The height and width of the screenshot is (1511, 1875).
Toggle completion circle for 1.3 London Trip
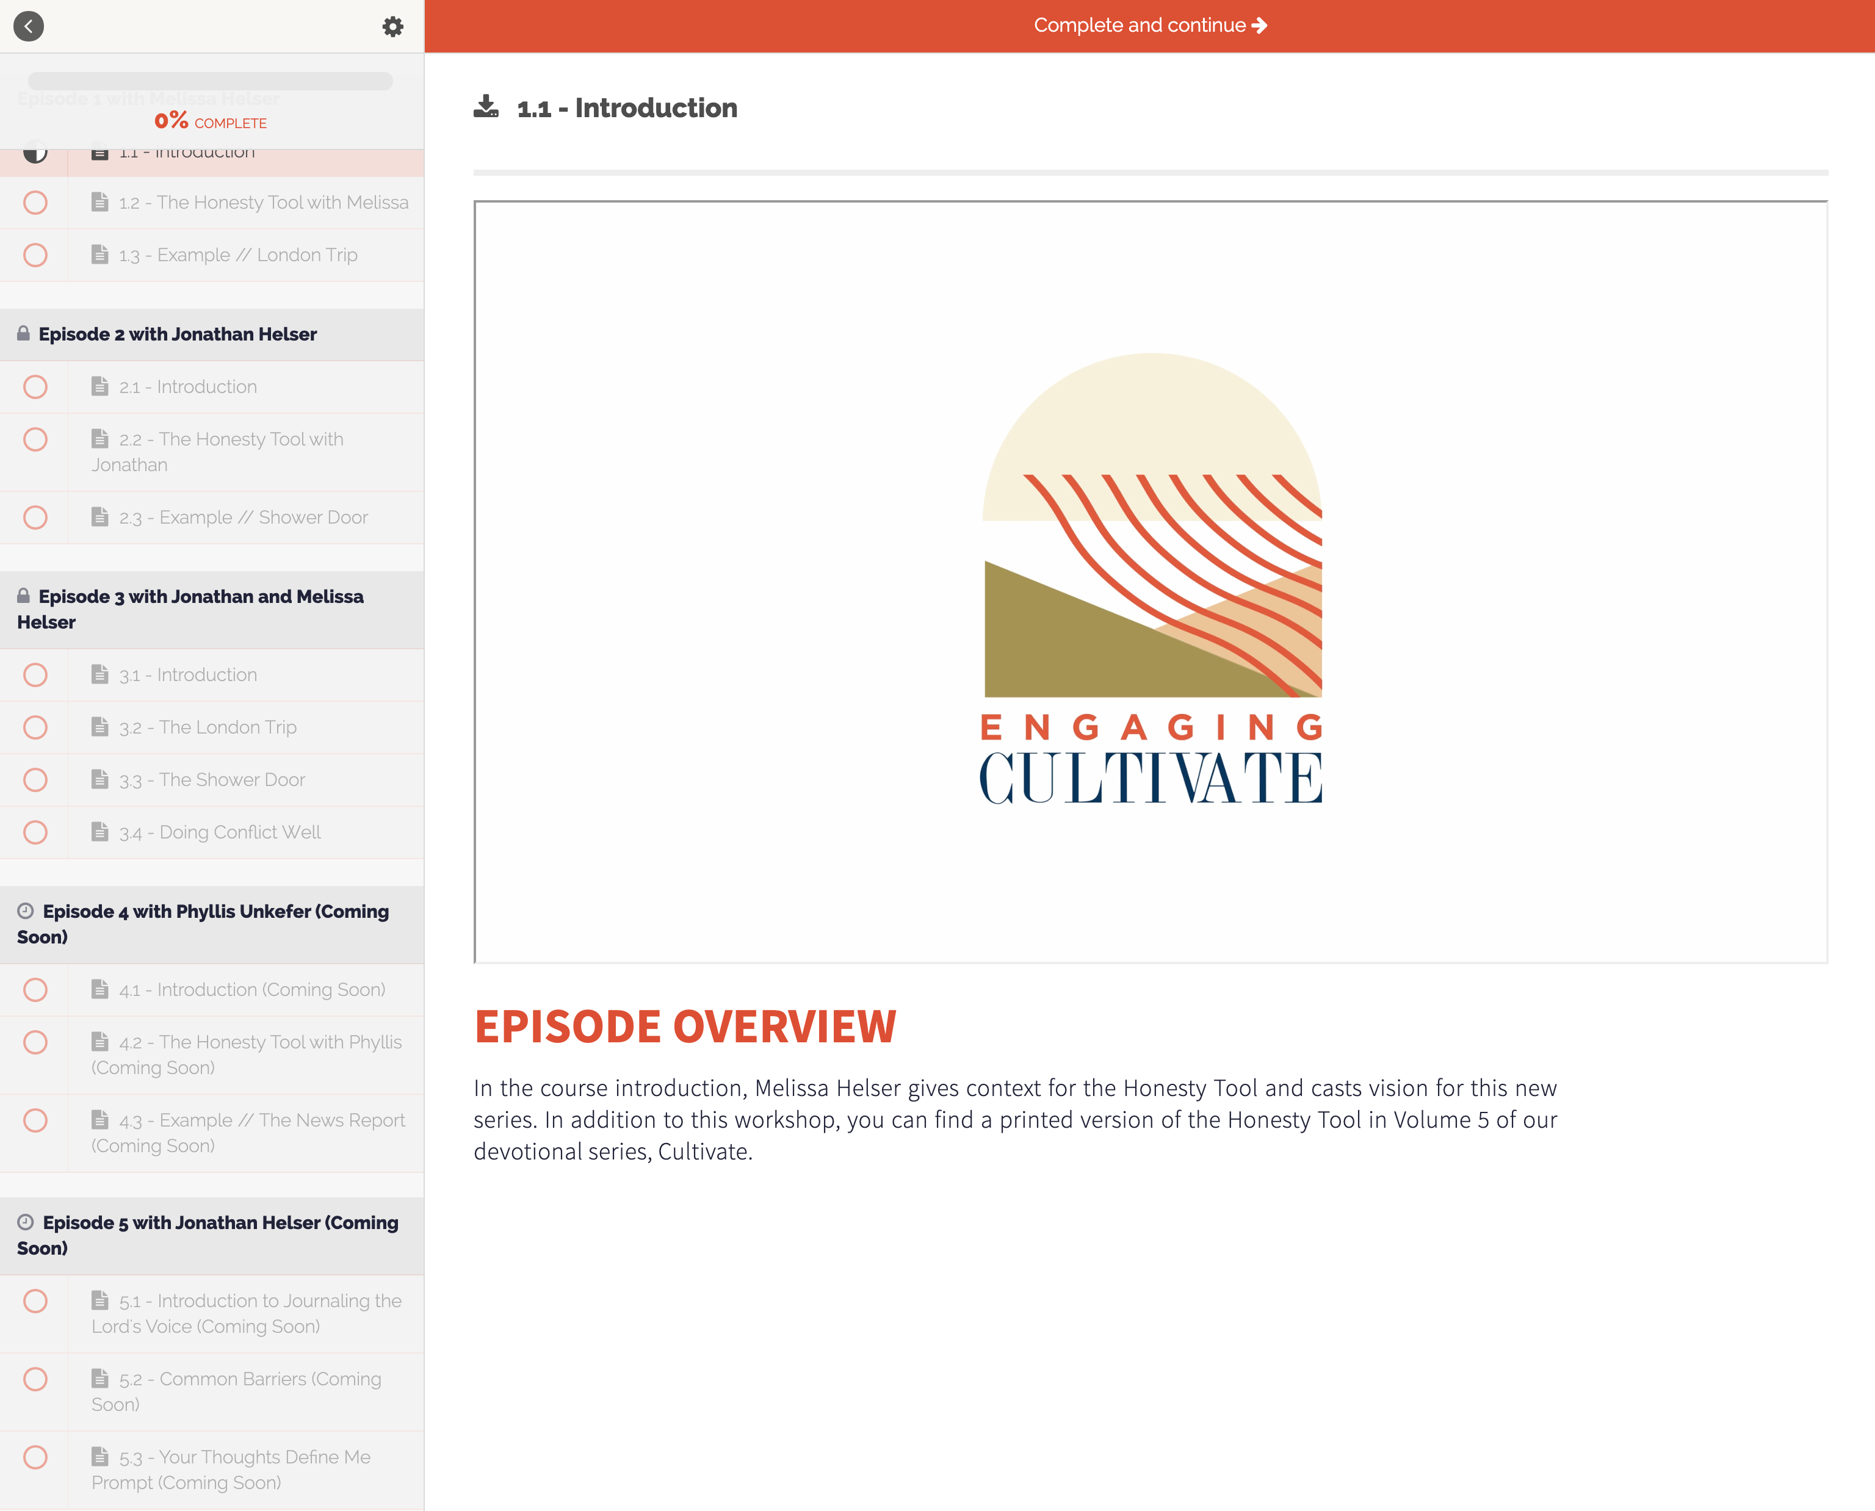35,255
